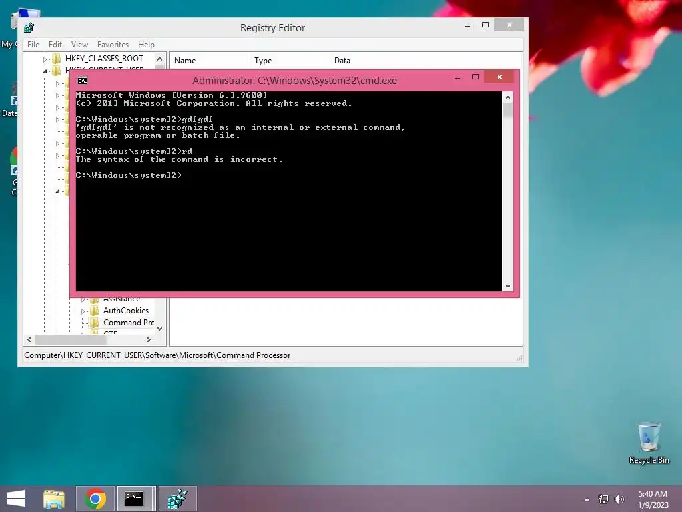The width and height of the screenshot is (682, 512).
Task: Open Google Chrome from the taskbar
Action: point(95,499)
